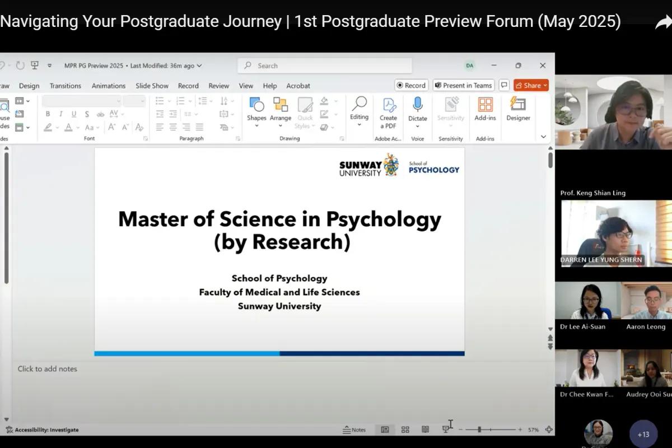Toggle Underline formatting in Font group
The height and width of the screenshot is (448, 672).
pyautogui.click(x=74, y=114)
